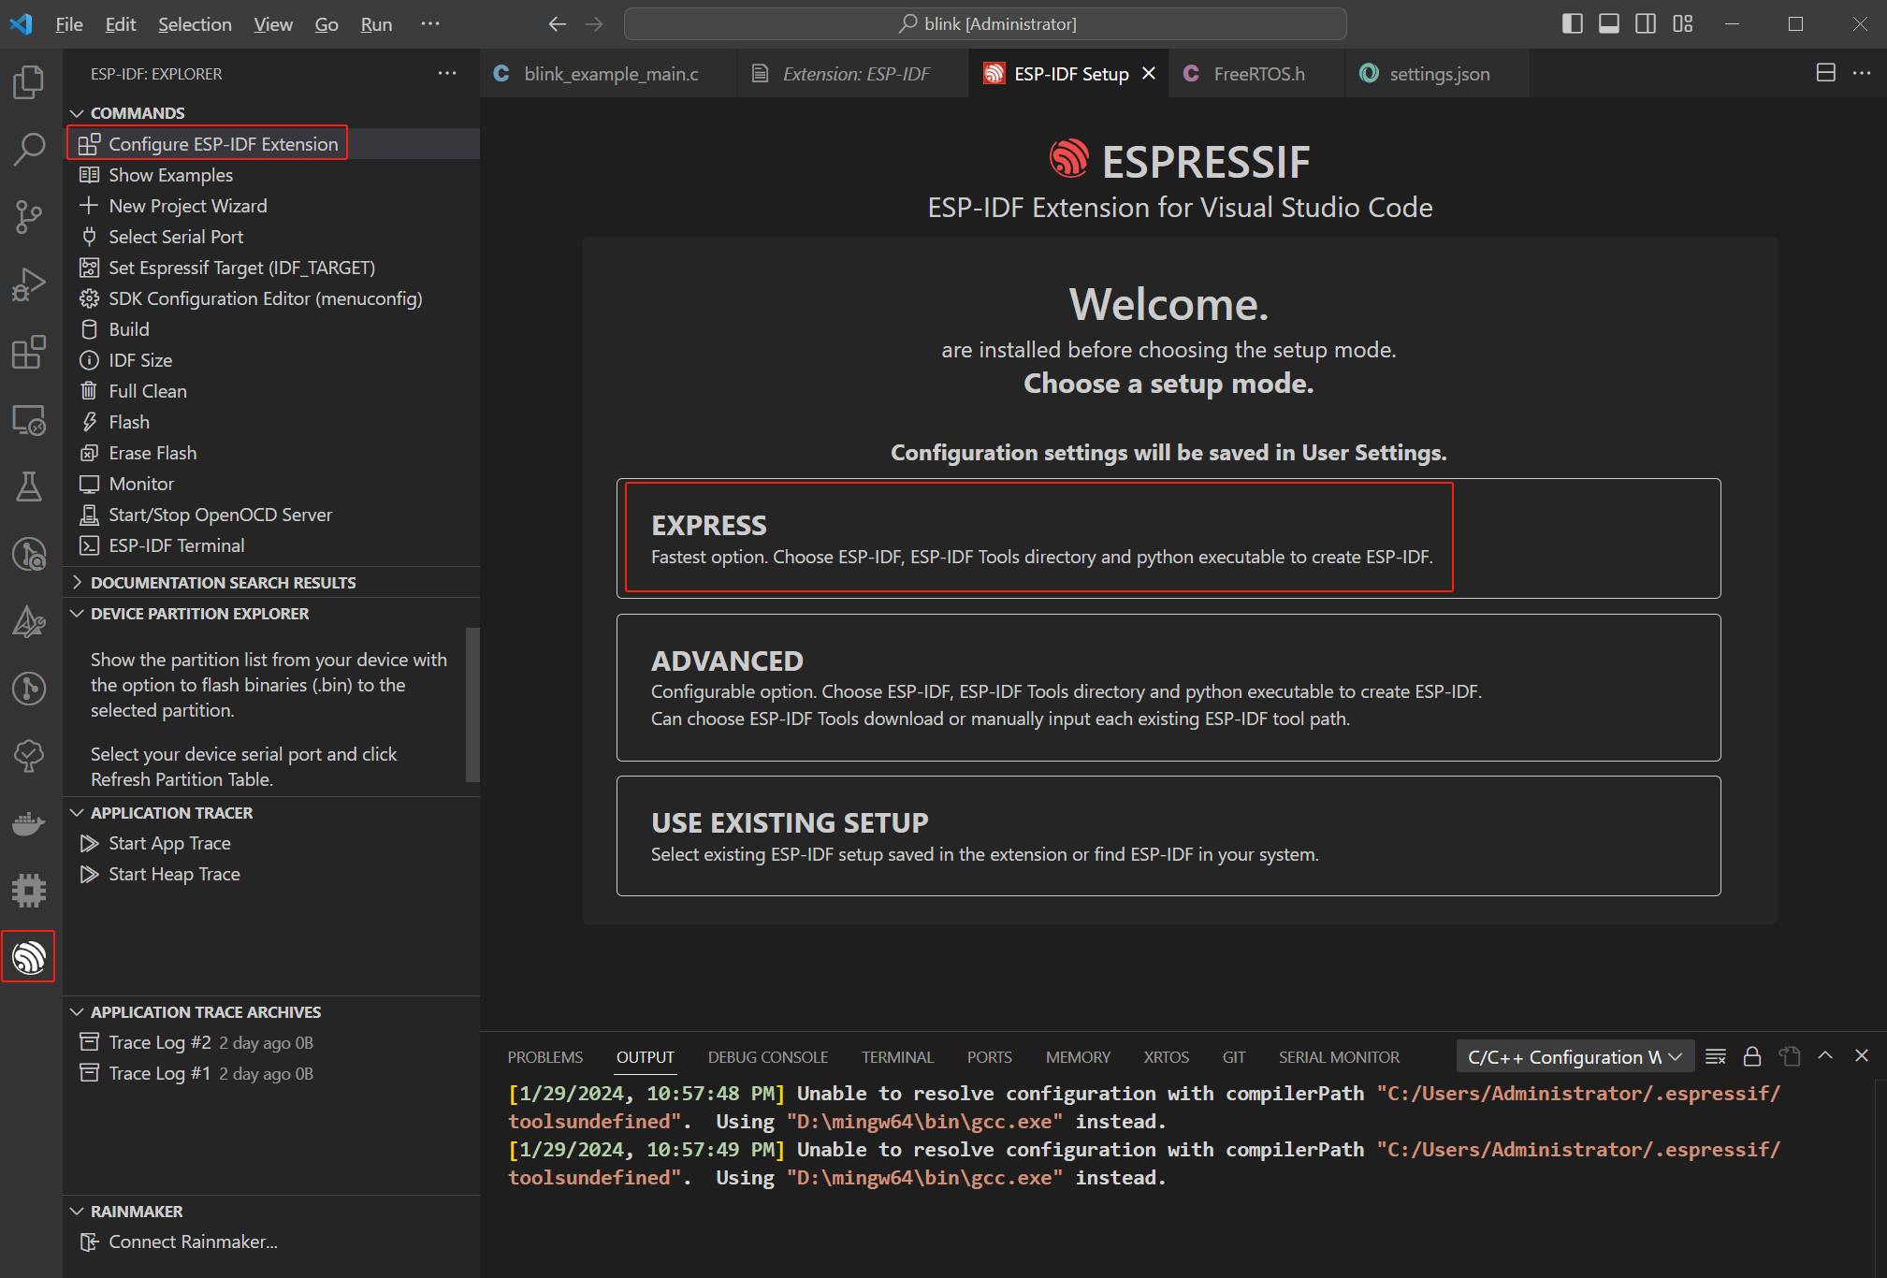Run the Show Examples command
Image resolution: width=1887 pixels, height=1278 pixels.
[271, 175]
